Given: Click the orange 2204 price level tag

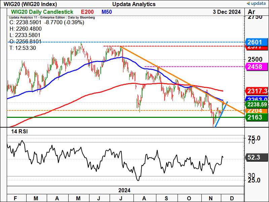Looking at the screenshot, I should [256, 111].
